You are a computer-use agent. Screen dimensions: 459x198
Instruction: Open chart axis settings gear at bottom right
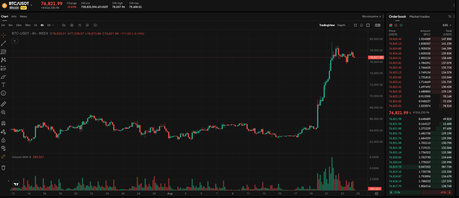tap(377, 194)
